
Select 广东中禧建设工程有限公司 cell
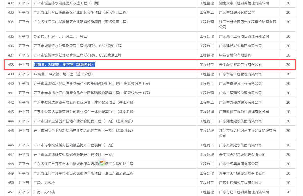point(240,83)
